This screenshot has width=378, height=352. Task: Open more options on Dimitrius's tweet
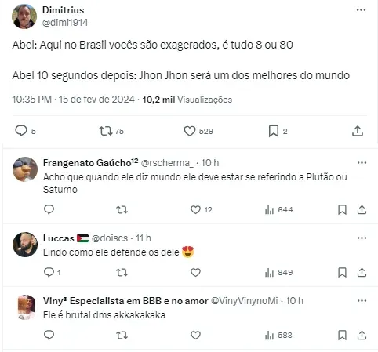361,10
